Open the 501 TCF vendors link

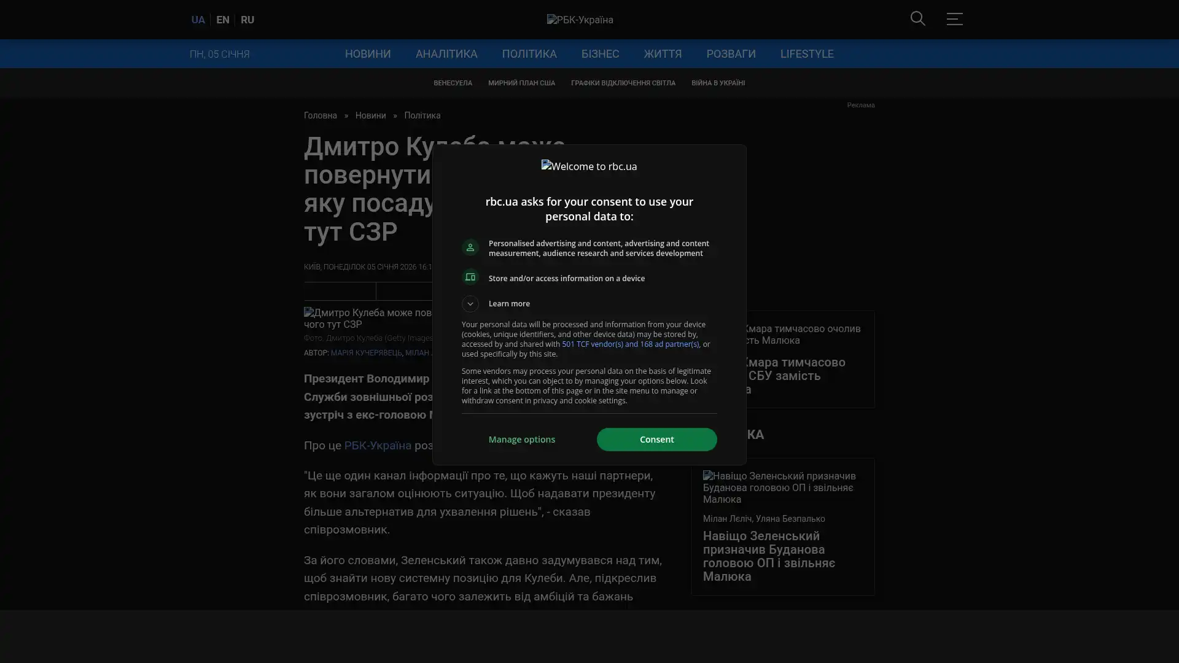click(x=629, y=344)
